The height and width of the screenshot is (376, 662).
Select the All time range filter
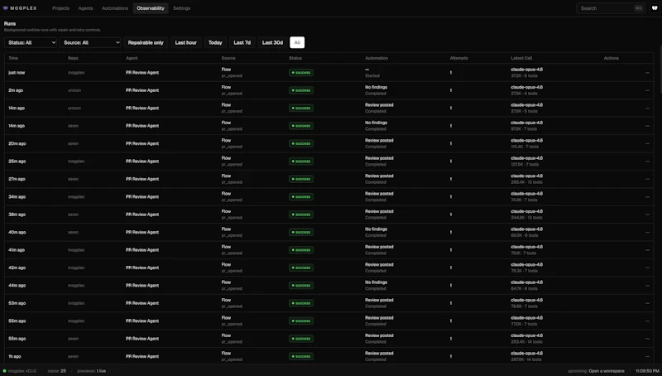coord(297,43)
